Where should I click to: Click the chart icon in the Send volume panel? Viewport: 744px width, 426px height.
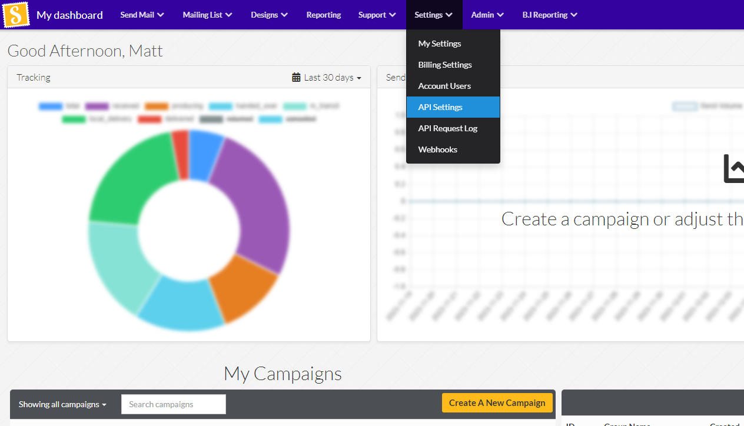pos(734,169)
